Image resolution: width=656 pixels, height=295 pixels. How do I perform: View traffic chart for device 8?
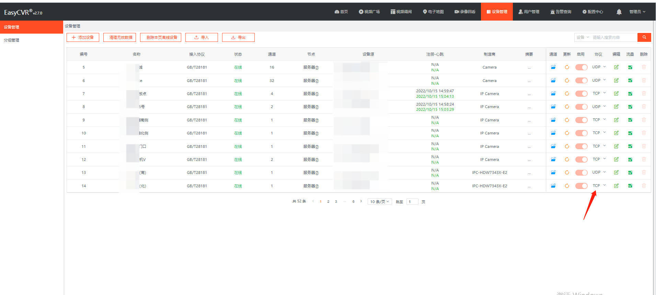click(x=630, y=107)
